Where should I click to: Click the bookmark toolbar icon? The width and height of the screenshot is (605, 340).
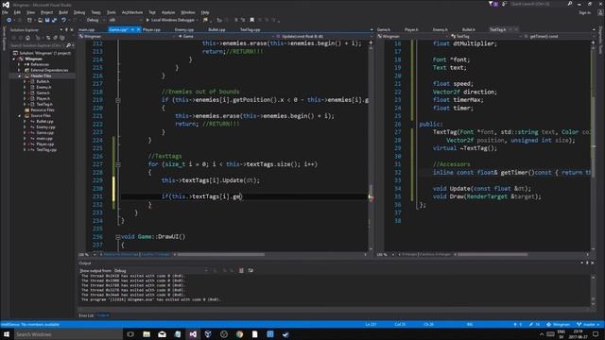click(x=252, y=20)
